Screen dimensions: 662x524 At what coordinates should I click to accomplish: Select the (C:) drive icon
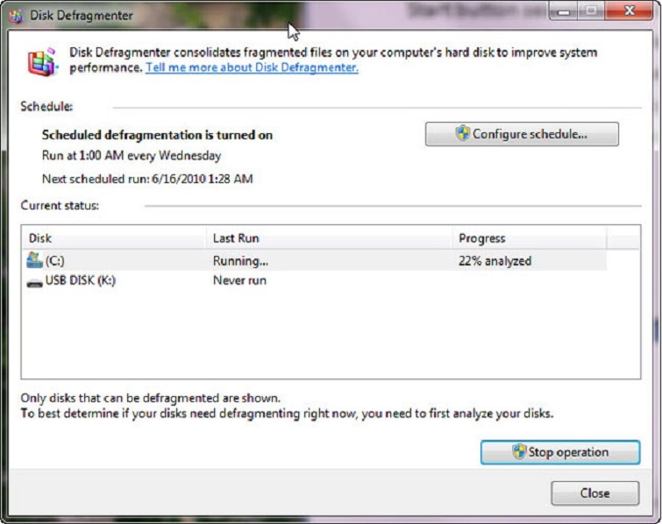coord(35,260)
